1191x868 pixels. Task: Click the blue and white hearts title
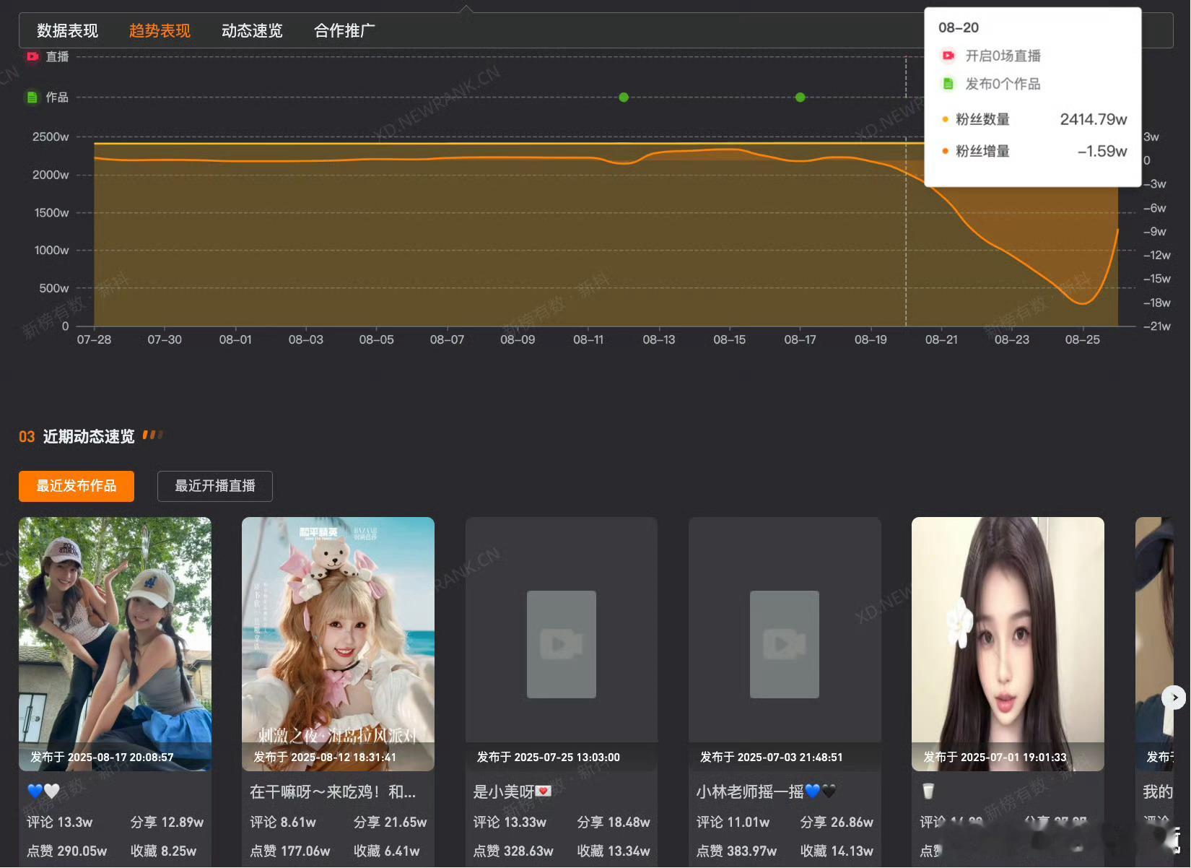coord(43,791)
